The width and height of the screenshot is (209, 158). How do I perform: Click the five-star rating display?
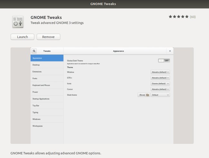pyautogui.click(x=178, y=17)
